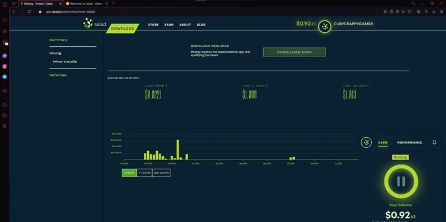The height and width of the screenshot is (222, 446).
Task: Click the DOWNLOAD NOW button
Action: click(294, 52)
